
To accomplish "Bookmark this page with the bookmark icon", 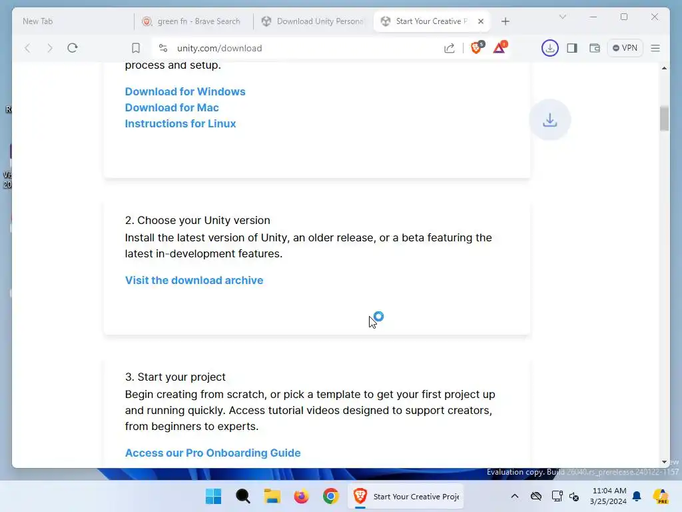I will pyautogui.click(x=136, y=48).
